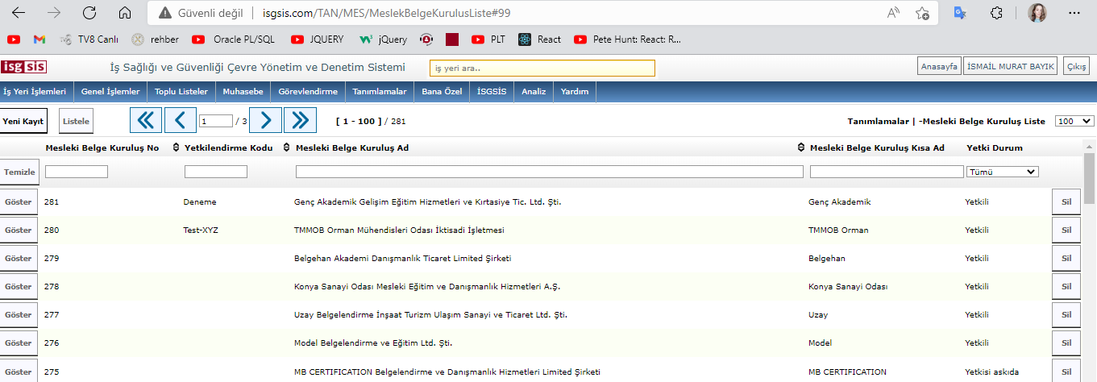Go to the previous page arrow

click(x=180, y=121)
